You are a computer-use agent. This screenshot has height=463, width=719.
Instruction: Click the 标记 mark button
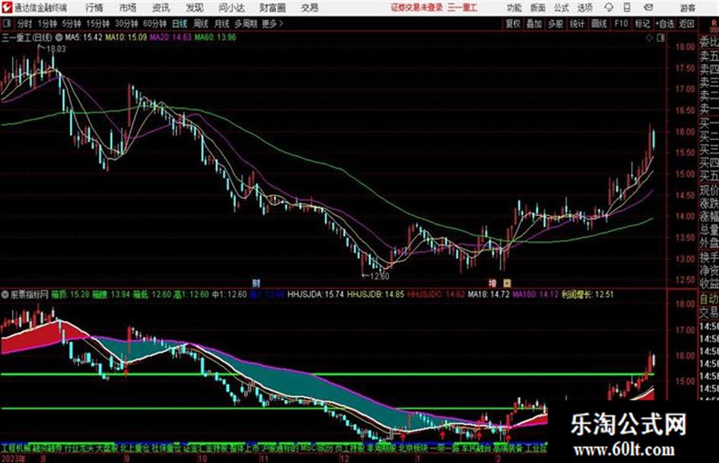pyautogui.click(x=642, y=24)
